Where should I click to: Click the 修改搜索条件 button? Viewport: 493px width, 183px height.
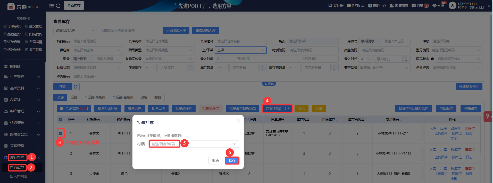[469, 87]
